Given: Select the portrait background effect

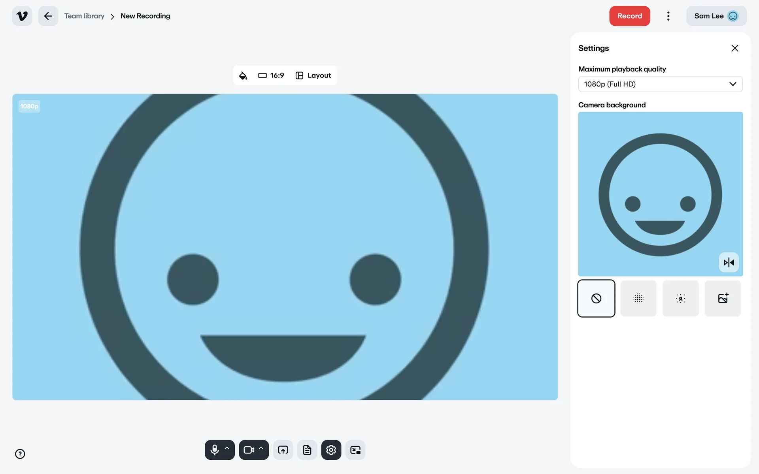Looking at the screenshot, I should click(x=680, y=299).
